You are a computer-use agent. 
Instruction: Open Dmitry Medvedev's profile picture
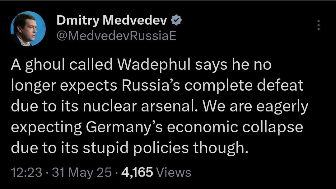click(x=28, y=29)
